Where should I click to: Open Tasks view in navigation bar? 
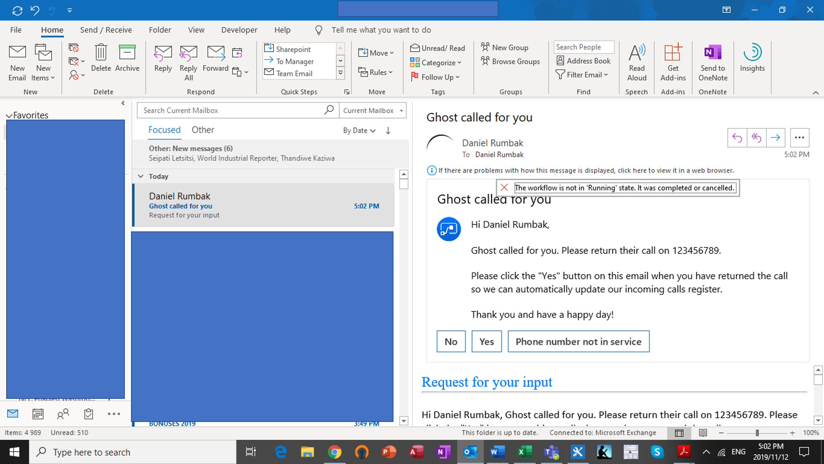(89, 414)
